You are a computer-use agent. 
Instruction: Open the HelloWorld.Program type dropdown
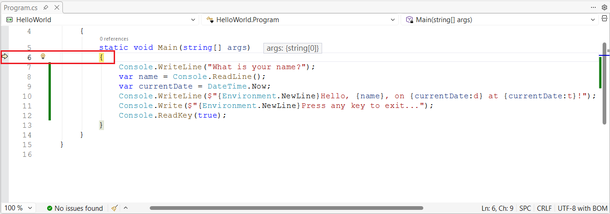[300, 20]
